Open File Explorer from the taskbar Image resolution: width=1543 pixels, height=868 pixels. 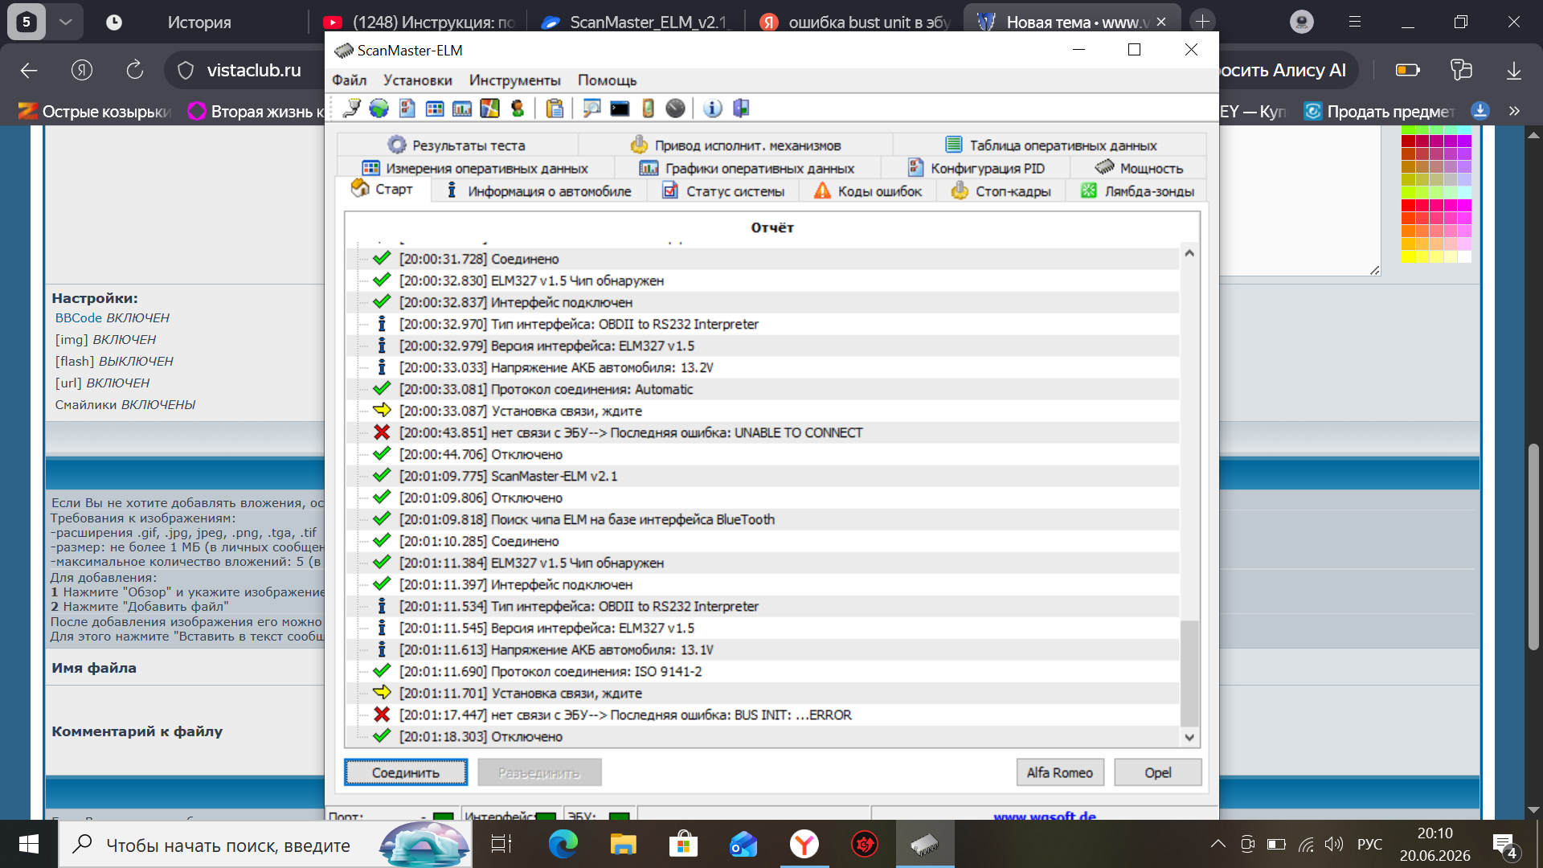tap(623, 844)
